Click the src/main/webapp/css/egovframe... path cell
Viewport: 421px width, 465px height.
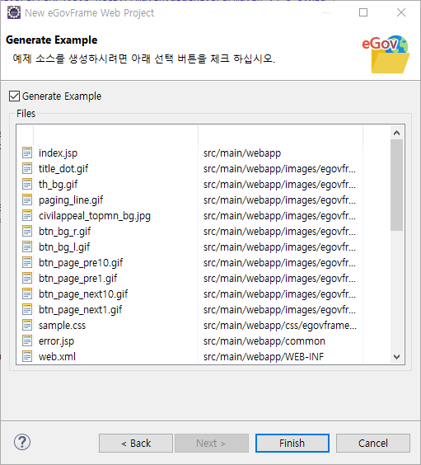(280, 326)
